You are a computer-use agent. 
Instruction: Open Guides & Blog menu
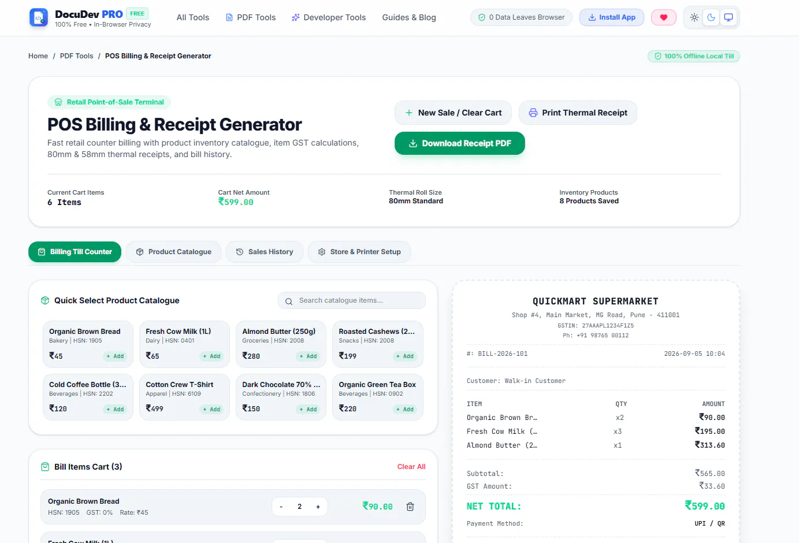point(409,17)
